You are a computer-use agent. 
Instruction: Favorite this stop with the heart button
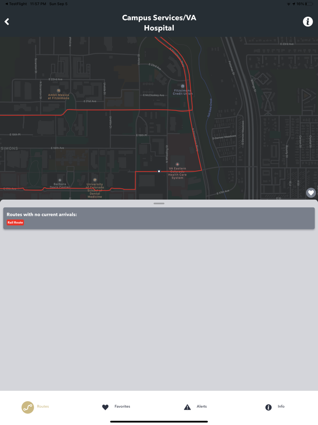(311, 193)
